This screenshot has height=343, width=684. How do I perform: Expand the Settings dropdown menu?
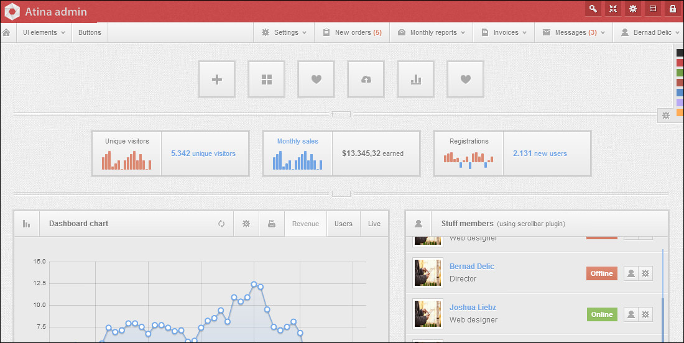point(284,33)
